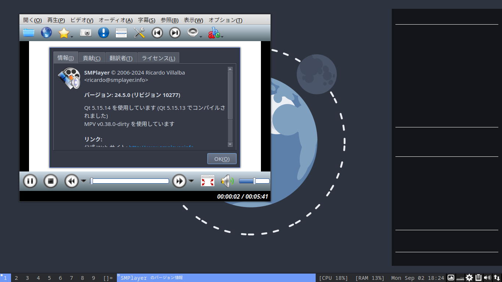The width and height of the screenshot is (502, 282).
Task: Click the about dialog scrollbar up arrow
Action: pos(230,69)
